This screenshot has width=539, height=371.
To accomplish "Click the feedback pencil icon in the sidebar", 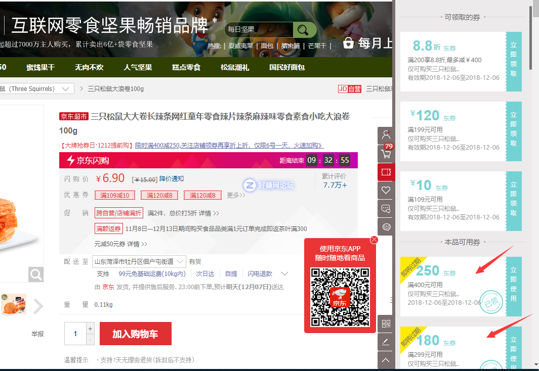I will click(386, 342).
